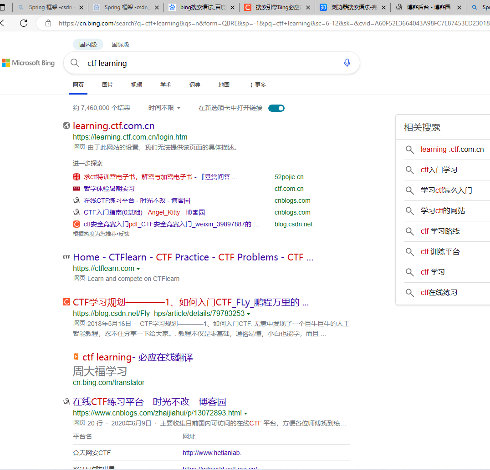490x470 pixels.
Task: Open 在线CTF练习平台 - 时光不改 - 博客园 title
Action: pyautogui.click(x=149, y=402)
